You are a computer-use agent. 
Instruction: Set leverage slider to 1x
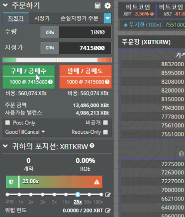19,195
